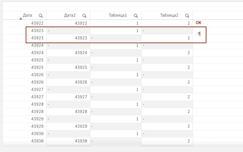Toggle the ascending sort arrow under Дата

[21, 19]
